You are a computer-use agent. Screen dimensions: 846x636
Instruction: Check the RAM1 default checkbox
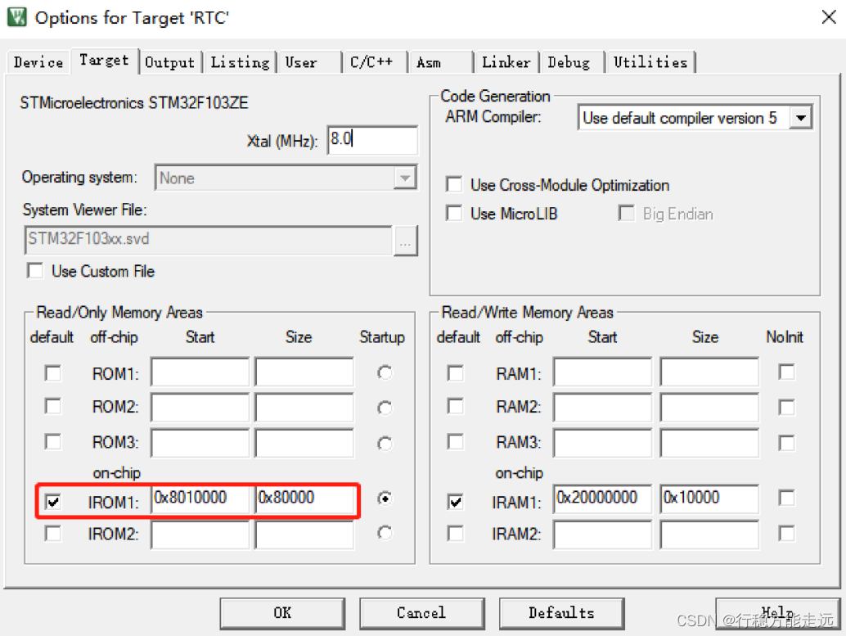(x=456, y=373)
